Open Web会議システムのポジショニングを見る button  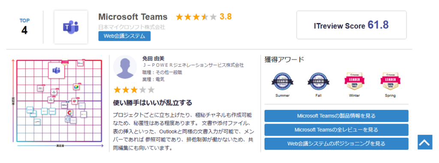(336, 144)
